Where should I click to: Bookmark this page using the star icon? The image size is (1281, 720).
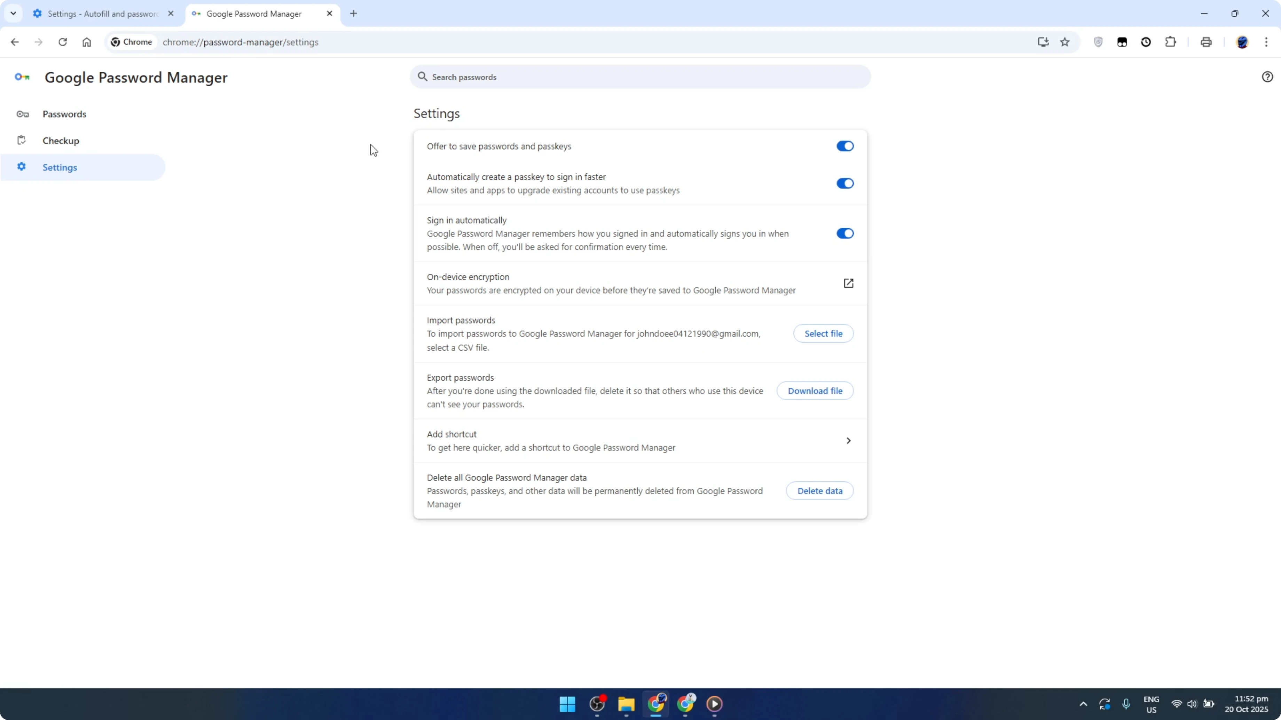[1065, 42]
